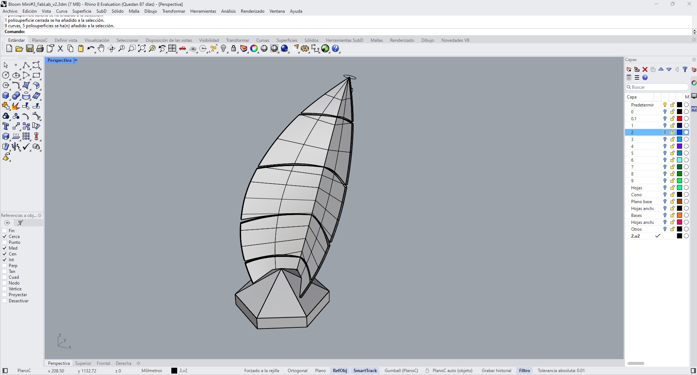
Task: Open the four-viewport layout tool
Action: click(x=172, y=49)
